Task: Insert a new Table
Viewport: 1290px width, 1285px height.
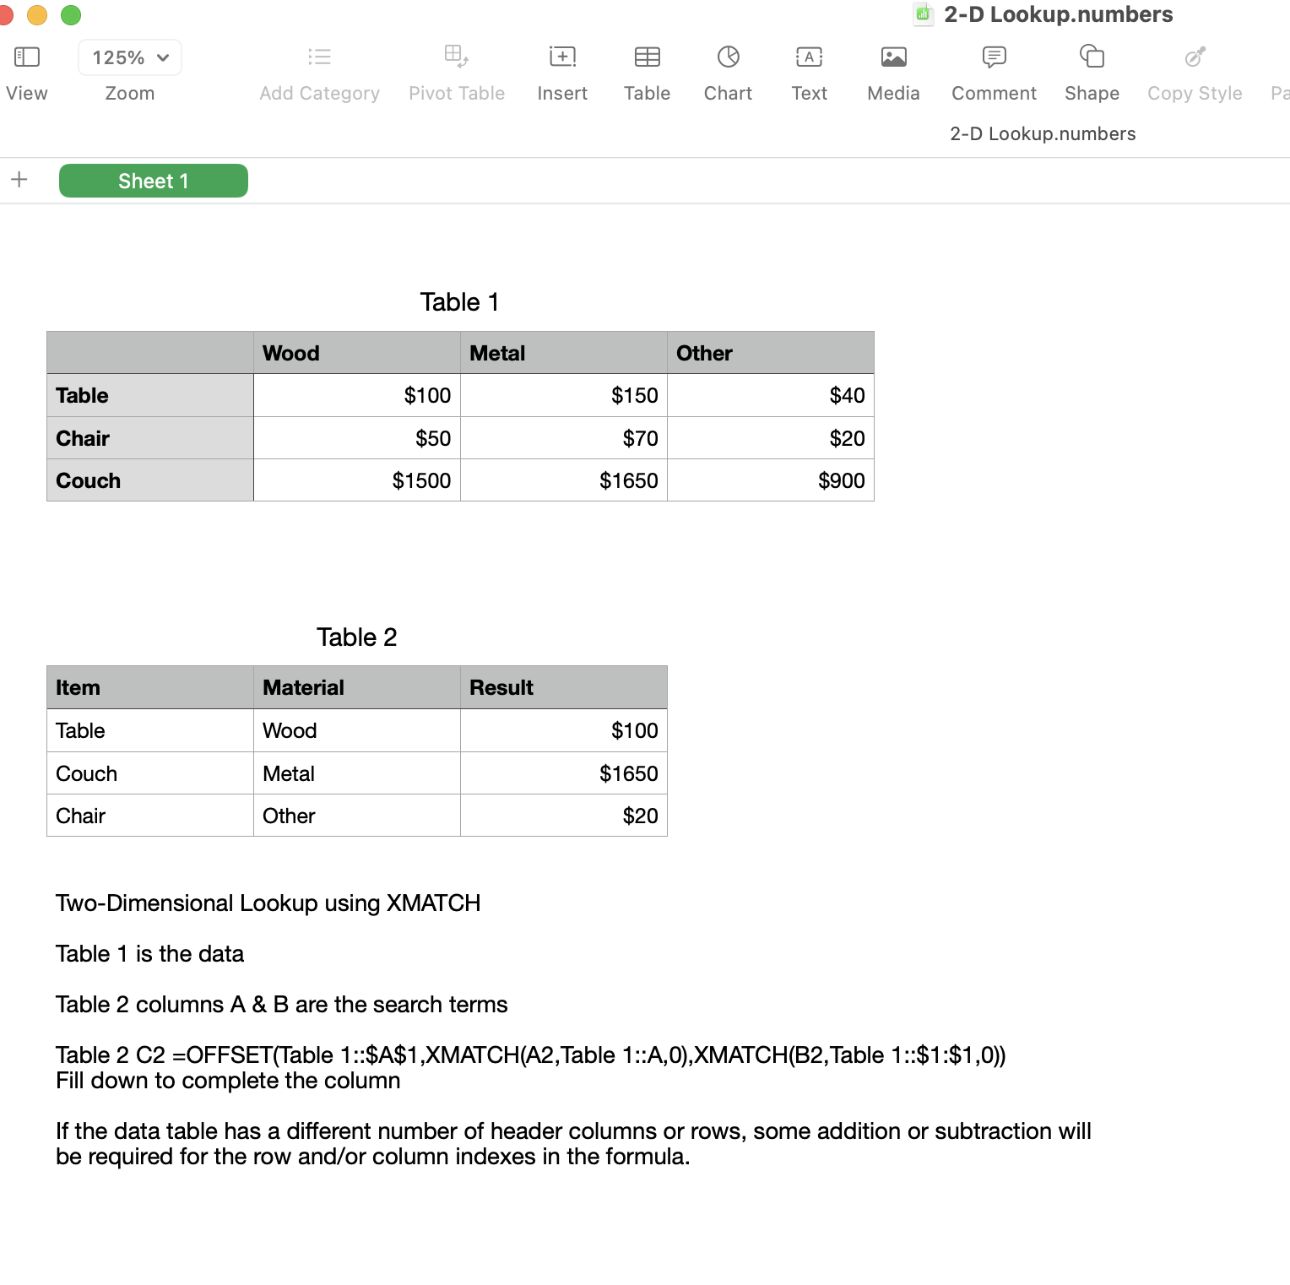Action: tap(647, 72)
